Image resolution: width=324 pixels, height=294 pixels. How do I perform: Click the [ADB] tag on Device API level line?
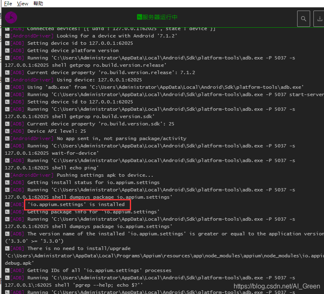17,131
